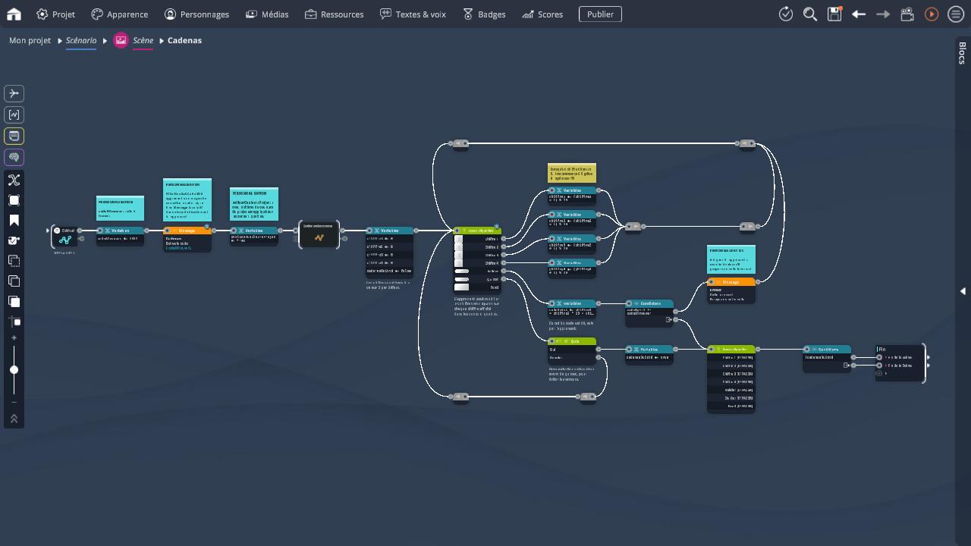Open the Apparence menu
Image resolution: width=971 pixels, height=546 pixels.
119,14
